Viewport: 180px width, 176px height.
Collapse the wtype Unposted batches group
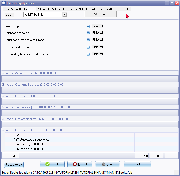(x=3, y=130)
